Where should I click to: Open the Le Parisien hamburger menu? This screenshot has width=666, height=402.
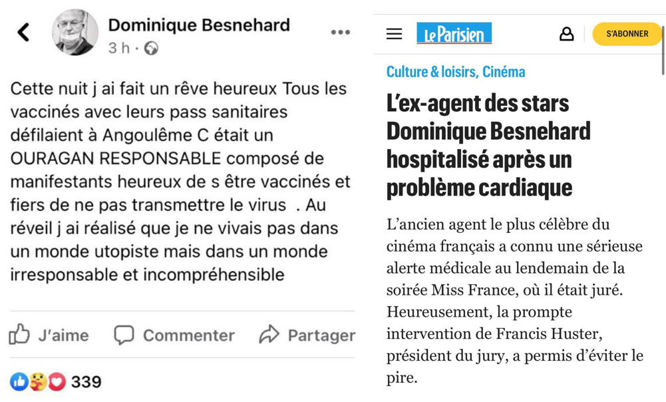[x=395, y=34]
